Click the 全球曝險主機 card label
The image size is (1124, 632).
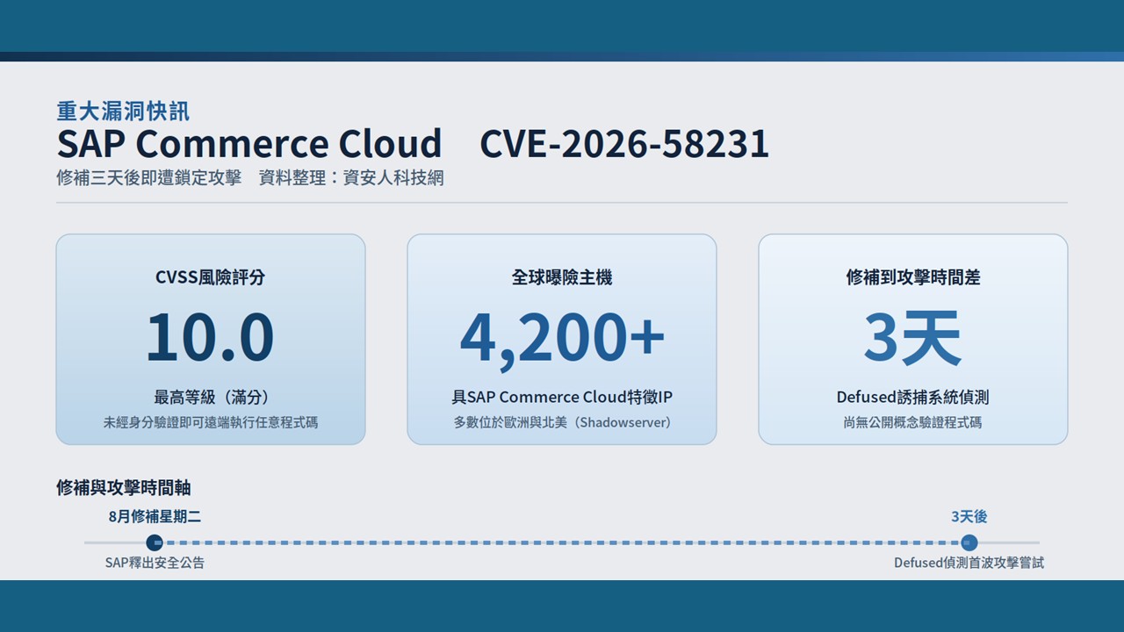(562, 277)
